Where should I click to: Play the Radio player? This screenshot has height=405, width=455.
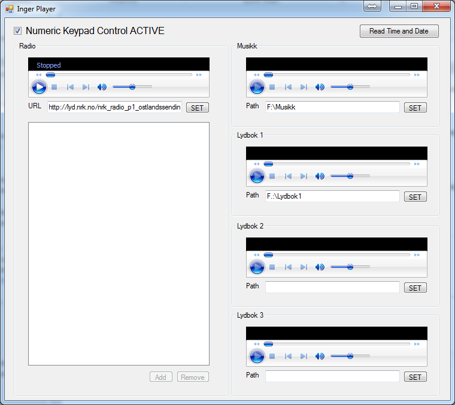[39, 87]
